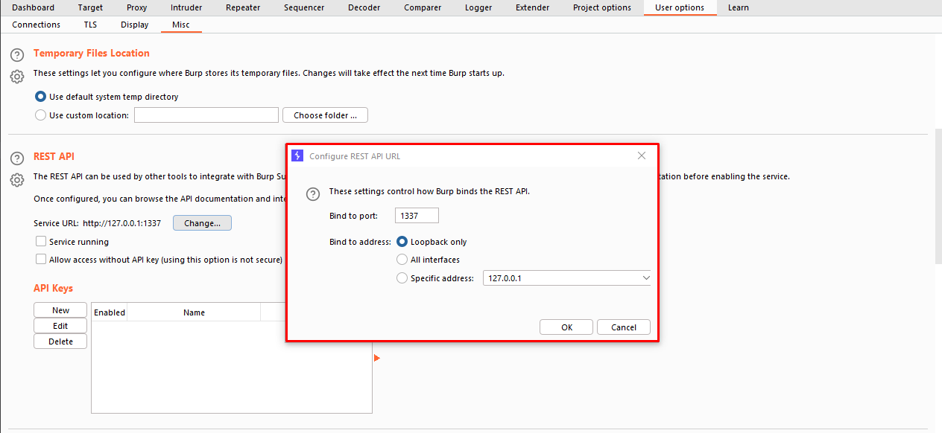This screenshot has width=942, height=433.
Task: Click New API key button
Action: [60, 310]
